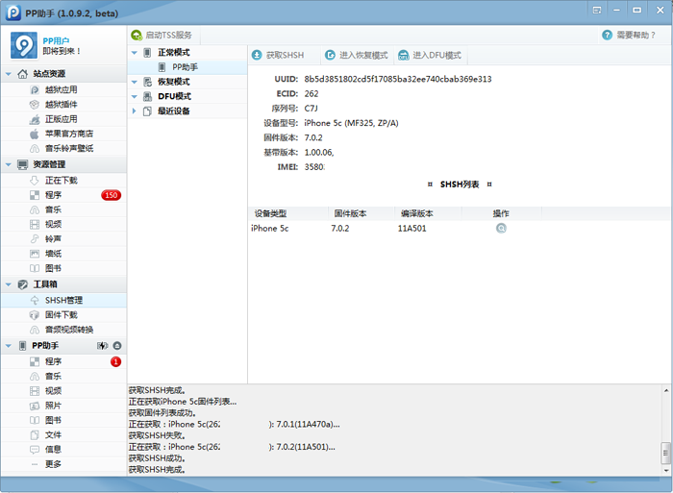Open 音频视频转换 in the 工具箱
Viewport: 673px width, 493px height.
click(69, 330)
